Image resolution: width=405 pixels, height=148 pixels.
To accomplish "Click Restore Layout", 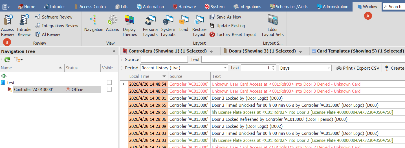I will pos(199,26).
